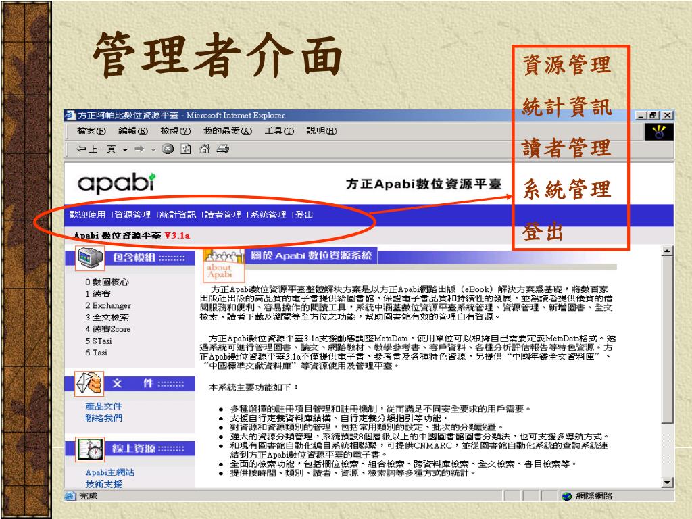This screenshot has height=519, width=692.
Task: Click 登出 in blue navigation bar
Action: pyautogui.click(x=304, y=214)
